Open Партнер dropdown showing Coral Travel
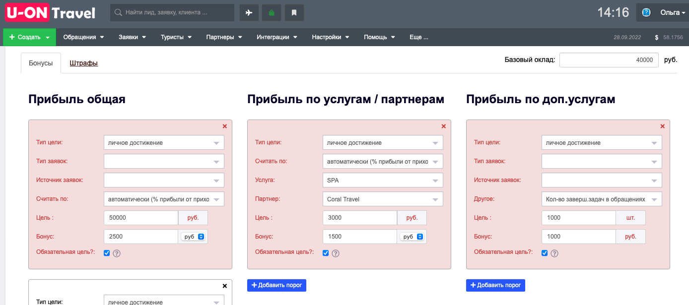Screen dimensions: 689x305 point(383,199)
